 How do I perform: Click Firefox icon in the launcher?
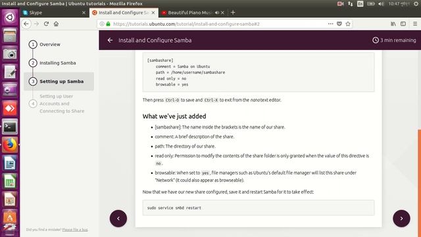(x=10, y=145)
